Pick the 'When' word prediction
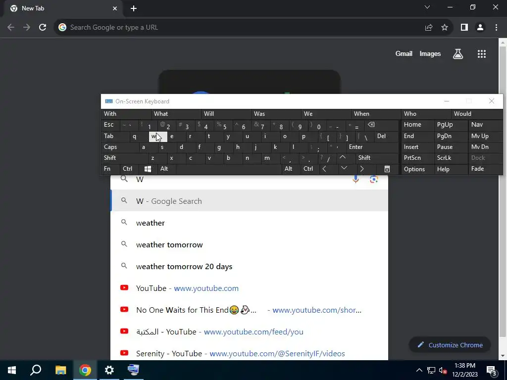The image size is (507, 380). (x=376, y=114)
